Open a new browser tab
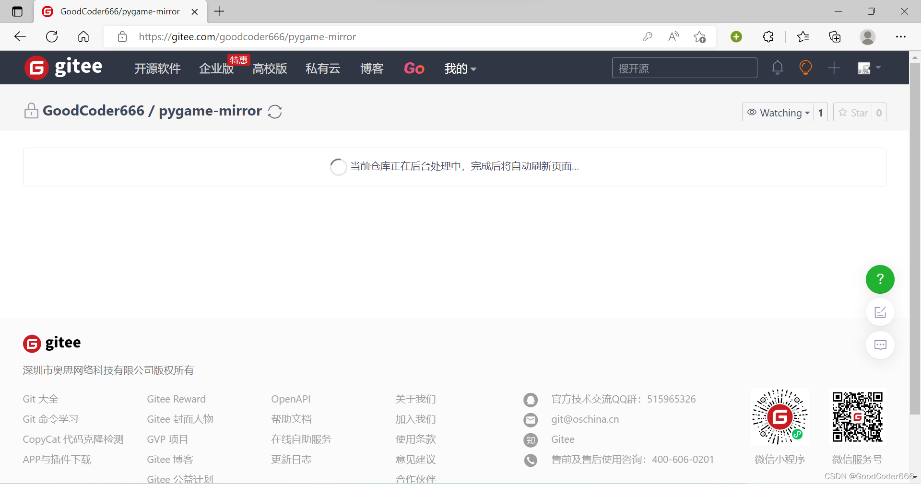The width and height of the screenshot is (921, 484). coord(219,12)
